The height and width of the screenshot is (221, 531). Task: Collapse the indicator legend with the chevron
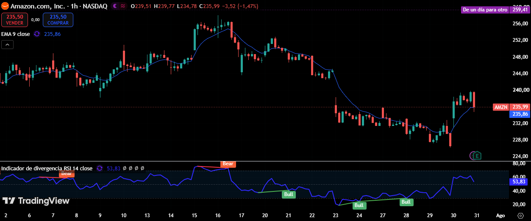(8, 44)
